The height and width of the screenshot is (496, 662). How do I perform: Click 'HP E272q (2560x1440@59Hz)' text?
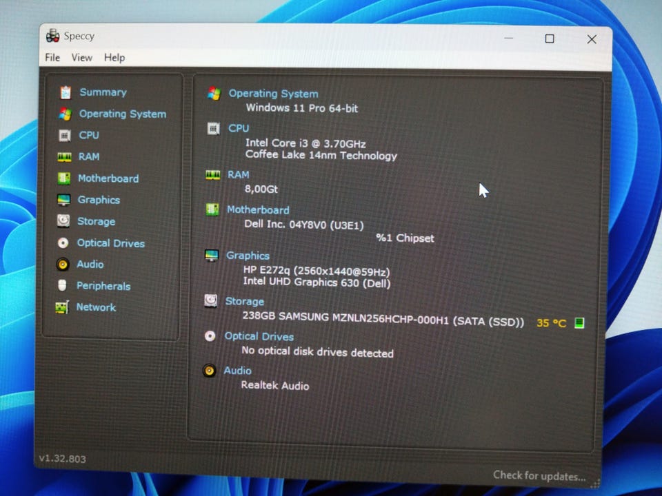point(317,271)
